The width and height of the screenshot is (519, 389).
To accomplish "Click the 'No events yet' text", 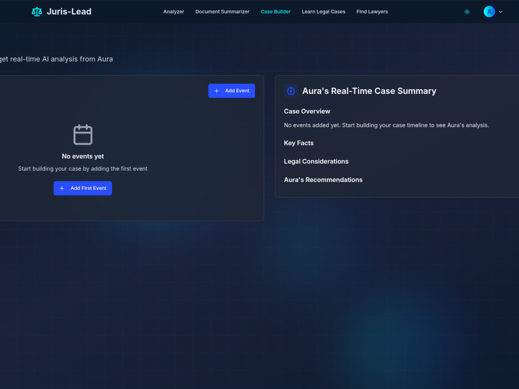I will tap(83, 156).
